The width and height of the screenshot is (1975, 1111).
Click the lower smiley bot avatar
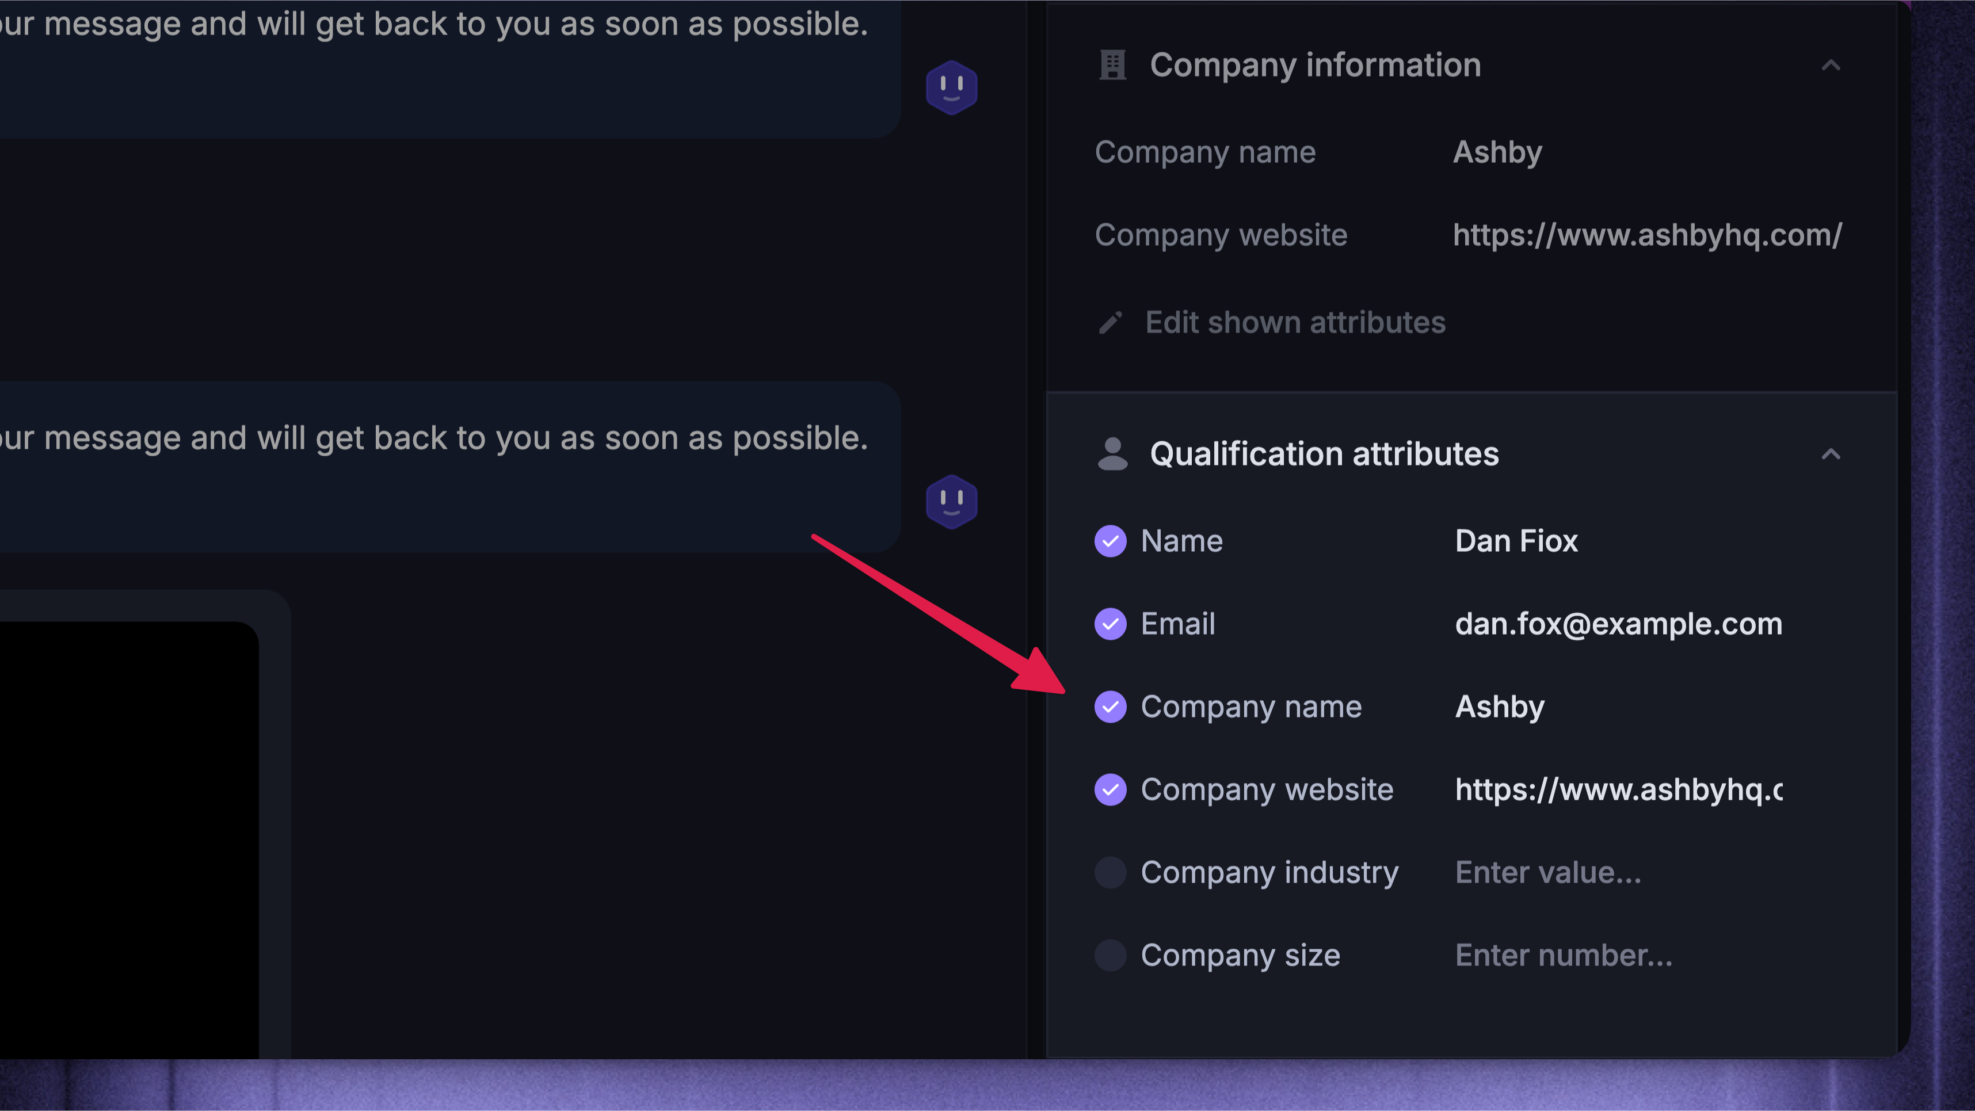pyautogui.click(x=951, y=502)
